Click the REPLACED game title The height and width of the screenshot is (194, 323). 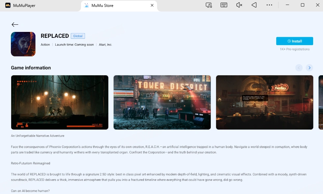point(55,36)
